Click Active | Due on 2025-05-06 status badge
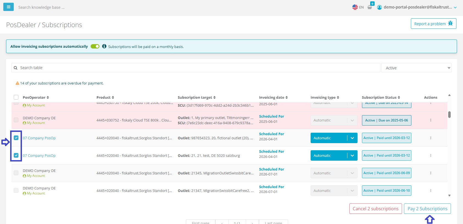The image size is (463, 224). pyautogui.click(x=386, y=120)
